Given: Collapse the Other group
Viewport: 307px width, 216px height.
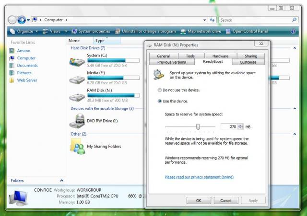Looking at the screenshot, I should click(x=295, y=134).
